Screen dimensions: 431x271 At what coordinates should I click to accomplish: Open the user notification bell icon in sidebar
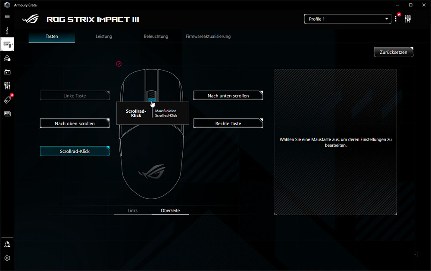coord(7,244)
